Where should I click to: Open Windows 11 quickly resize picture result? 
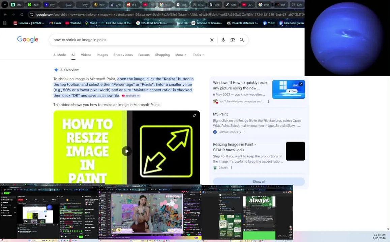click(241, 85)
